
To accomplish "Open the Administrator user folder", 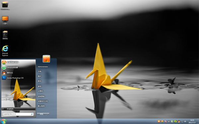I will 43,67.
